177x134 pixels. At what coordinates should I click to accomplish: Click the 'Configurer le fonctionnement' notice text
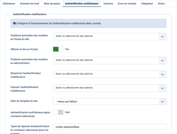tap(59, 23)
